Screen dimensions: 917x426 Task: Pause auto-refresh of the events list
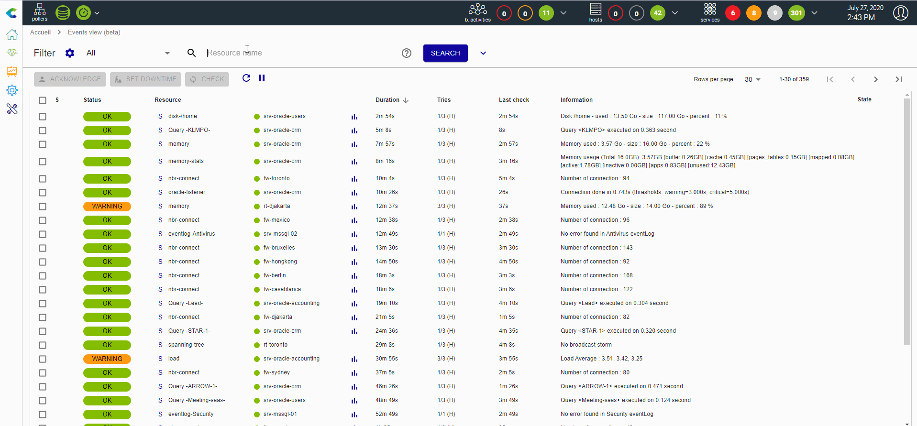click(x=262, y=78)
